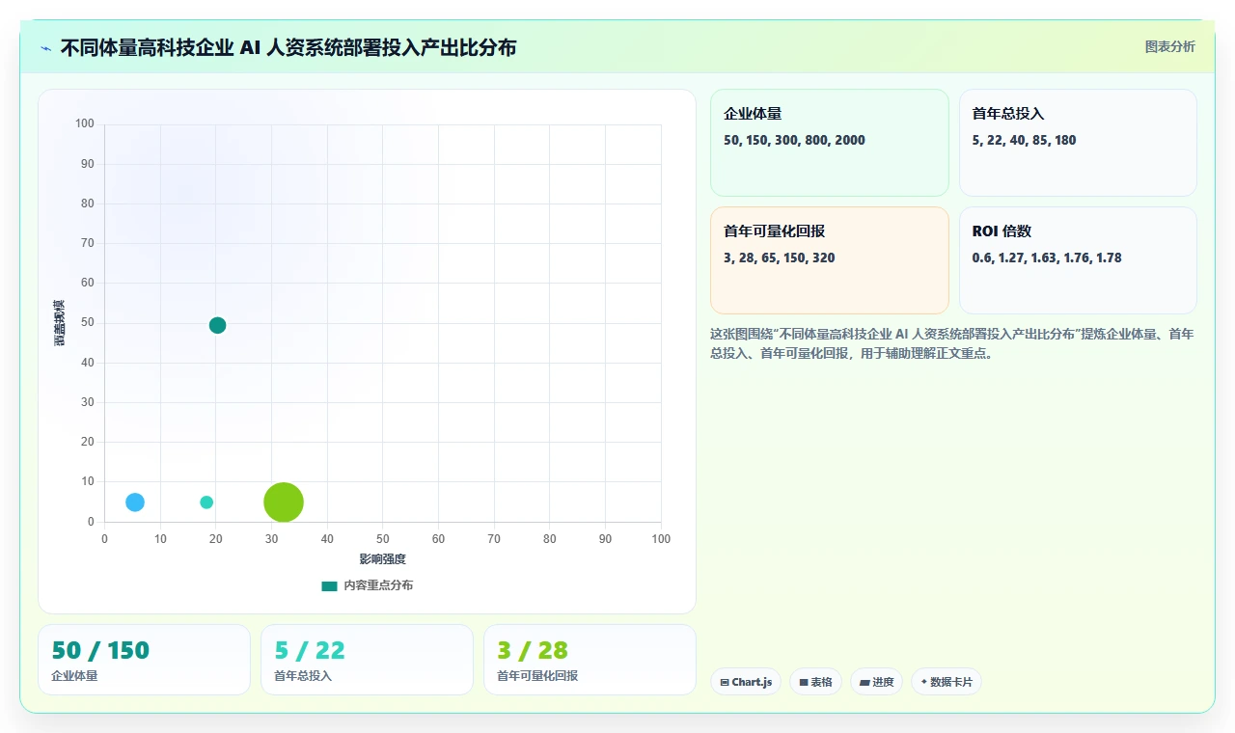Click the 数据卡片 tag
The image size is (1235, 733).
(947, 682)
